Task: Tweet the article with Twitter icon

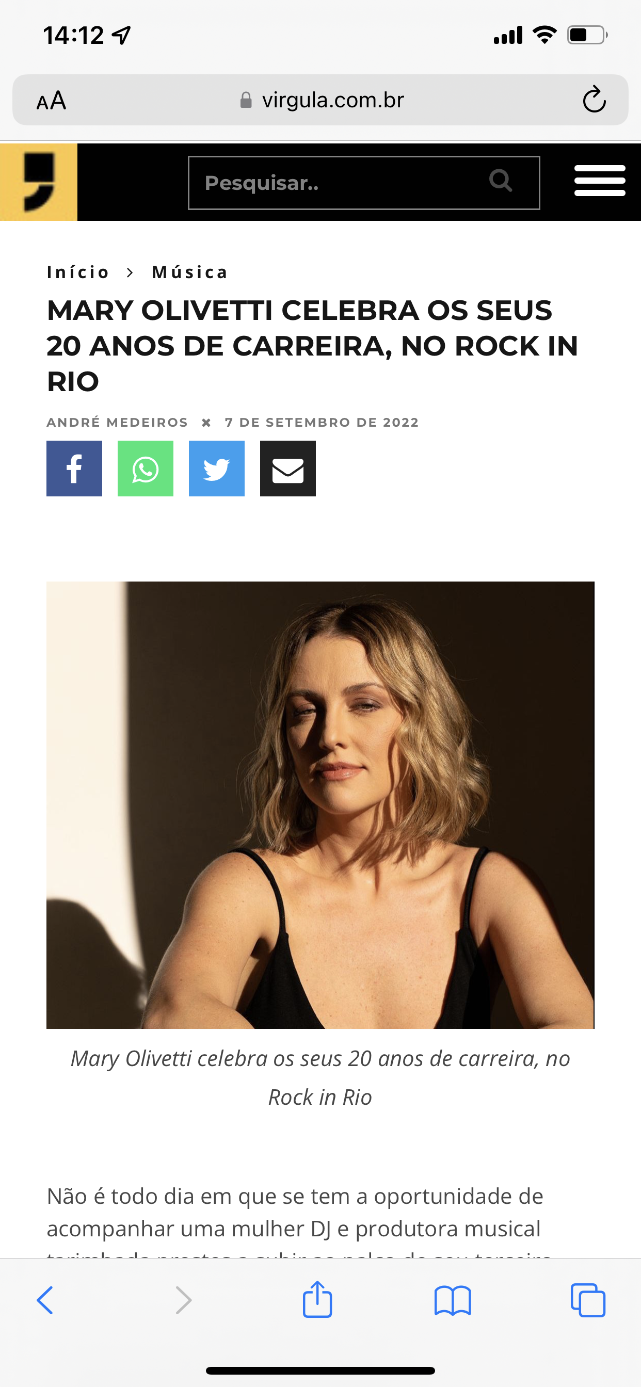Action: tap(217, 469)
